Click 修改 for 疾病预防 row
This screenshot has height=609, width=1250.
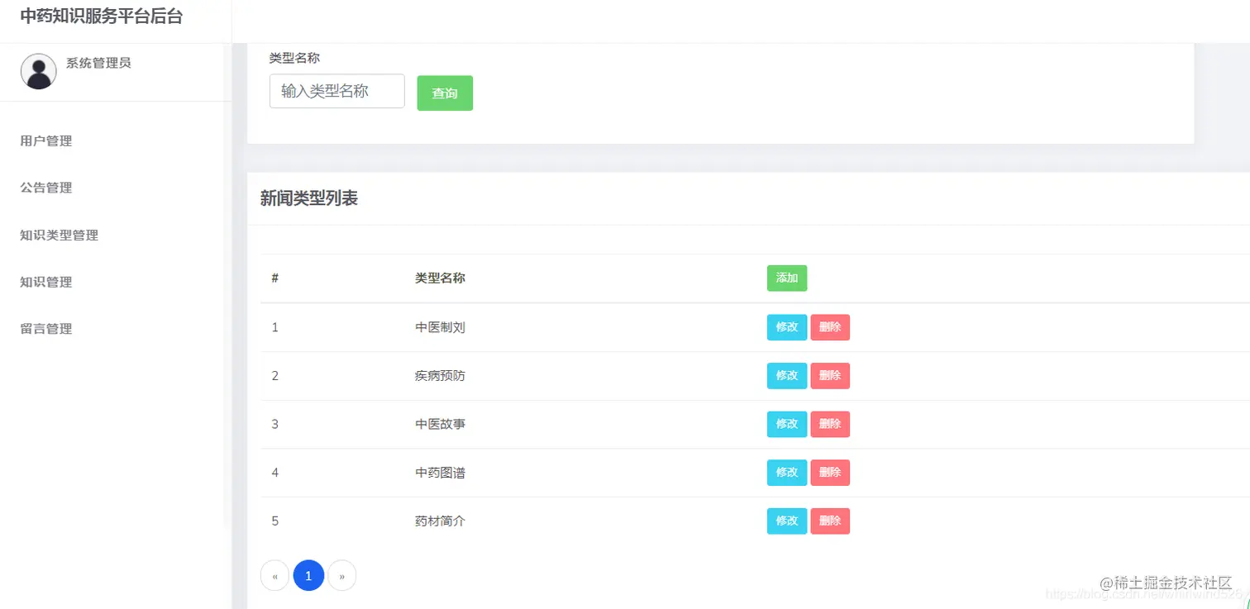(x=787, y=376)
